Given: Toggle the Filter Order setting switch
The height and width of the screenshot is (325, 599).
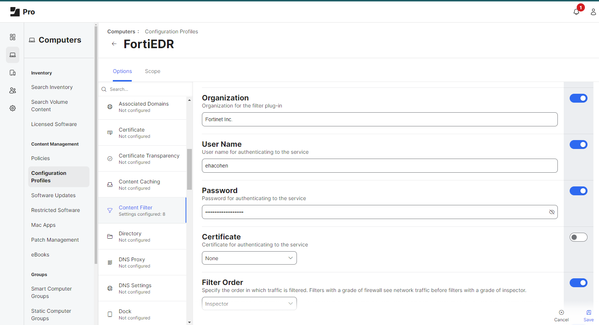Looking at the screenshot, I should point(579,283).
